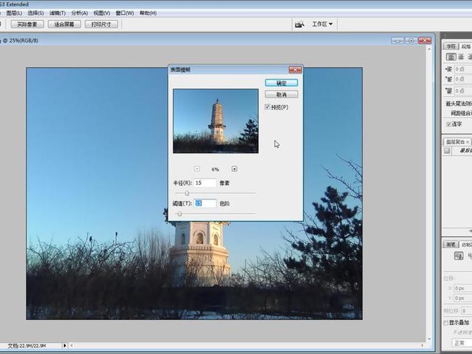Toggle the 预览(P) checkbox in the blur dialog

click(267, 107)
